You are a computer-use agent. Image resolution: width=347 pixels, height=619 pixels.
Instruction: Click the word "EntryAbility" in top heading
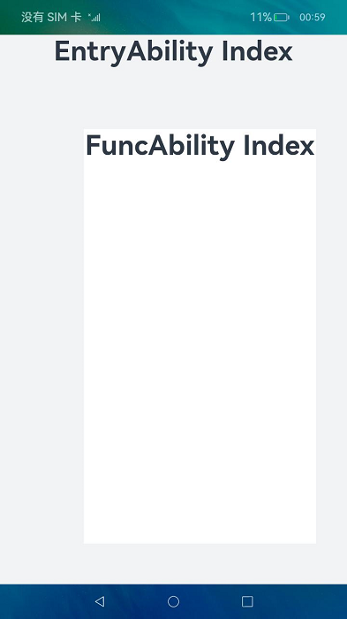pyautogui.click(x=133, y=52)
